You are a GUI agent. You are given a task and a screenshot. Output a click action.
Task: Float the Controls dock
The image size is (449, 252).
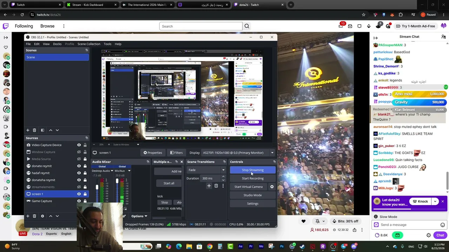[x=274, y=162]
